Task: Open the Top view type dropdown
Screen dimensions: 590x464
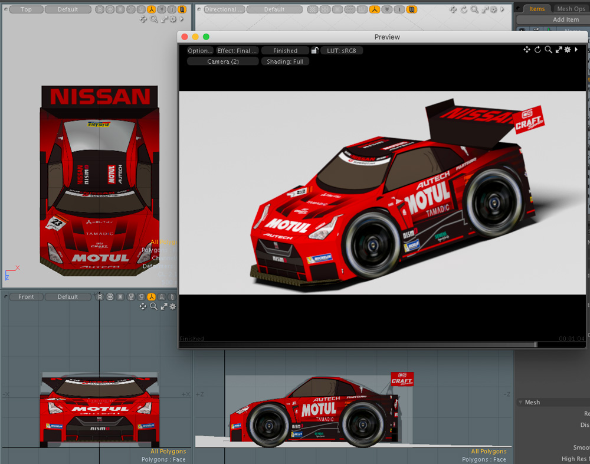Action: click(26, 9)
